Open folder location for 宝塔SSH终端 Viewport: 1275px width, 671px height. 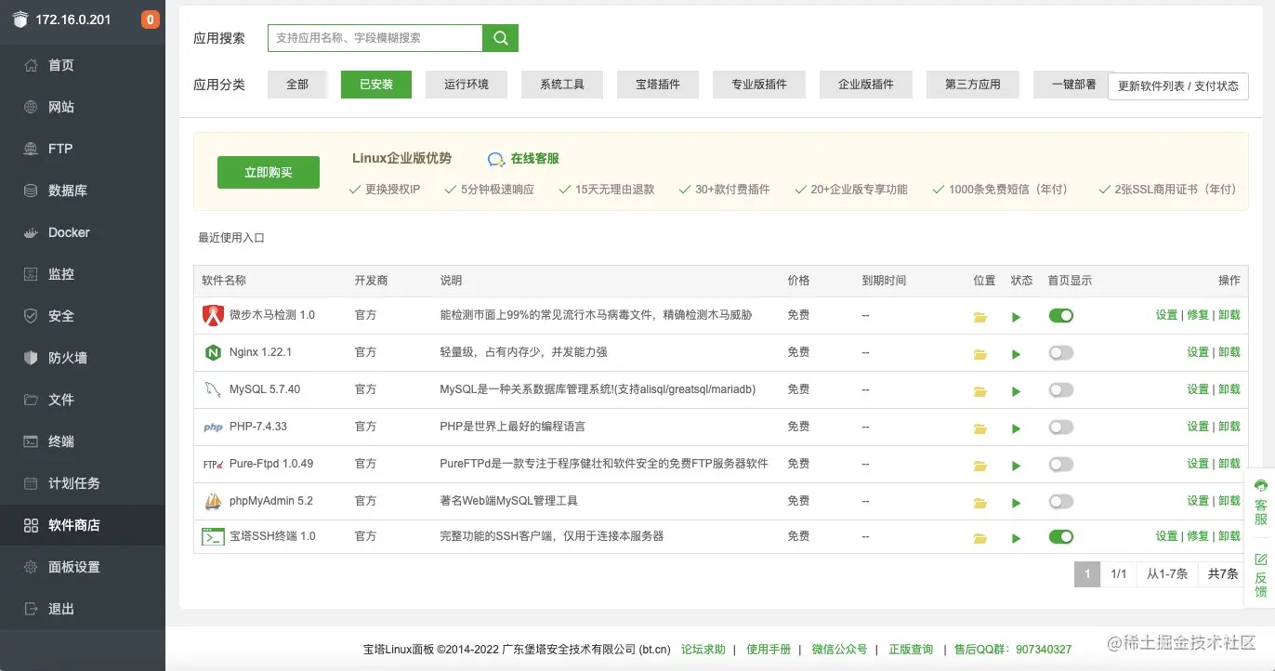(x=979, y=538)
